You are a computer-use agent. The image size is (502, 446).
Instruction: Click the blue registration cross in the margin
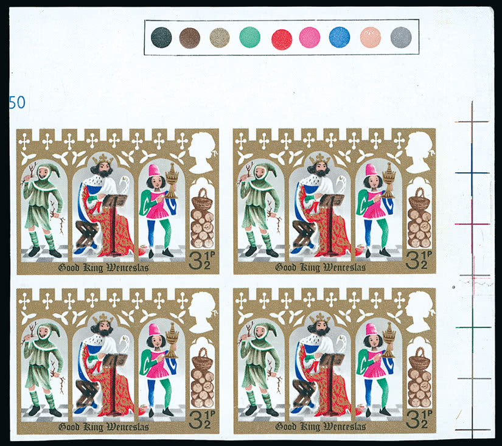pyautogui.click(x=472, y=173)
